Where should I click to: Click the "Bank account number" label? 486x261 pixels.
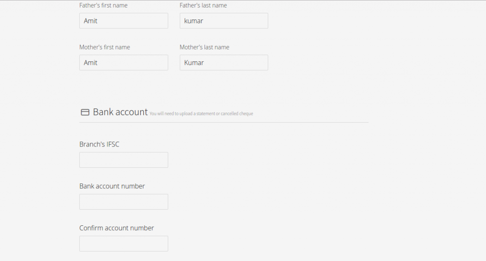tap(112, 186)
